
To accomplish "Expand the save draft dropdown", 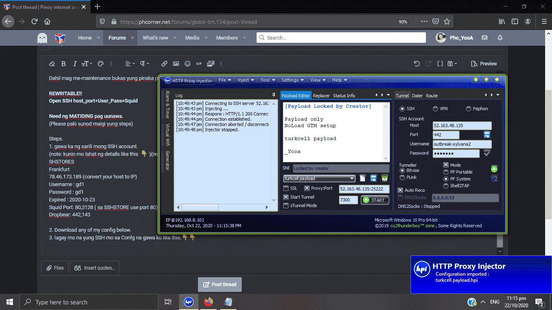I will tap(453, 64).
